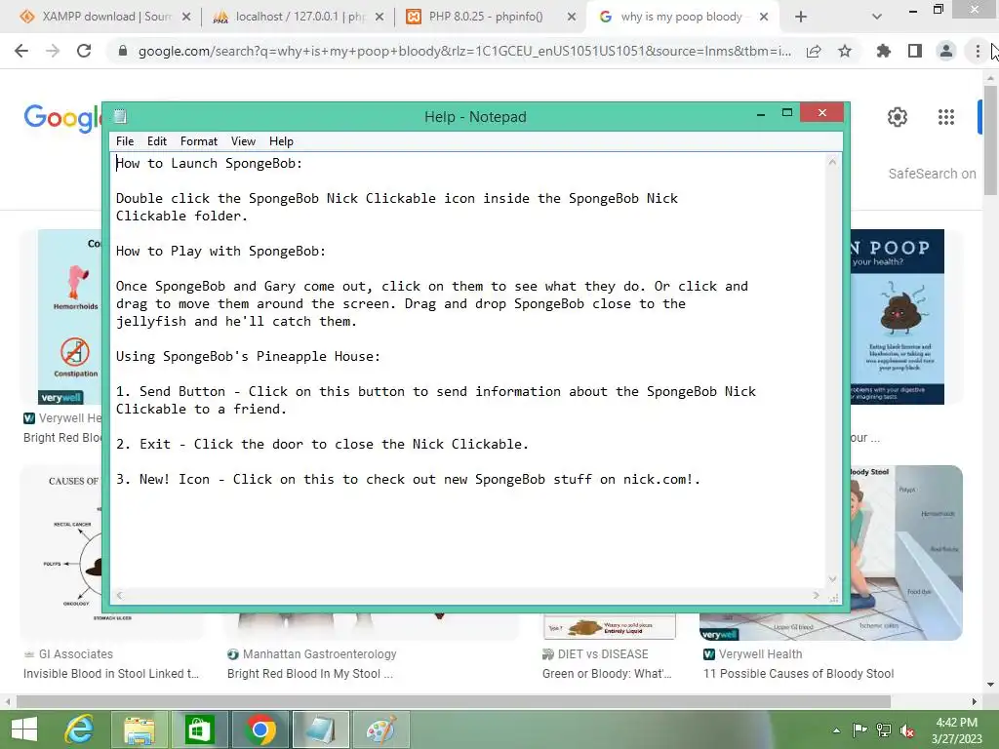Switch to Chrome taskbar icon

coord(260,729)
